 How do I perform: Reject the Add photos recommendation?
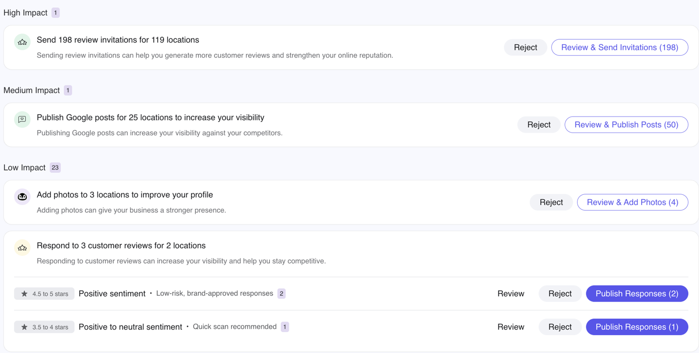tap(551, 202)
